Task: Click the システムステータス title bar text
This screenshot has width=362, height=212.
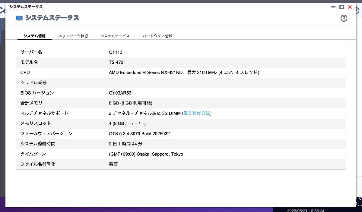Action: pos(26,7)
